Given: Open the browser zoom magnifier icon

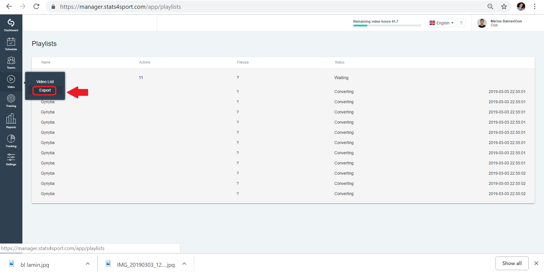Looking at the screenshot, I should coord(490,7).
